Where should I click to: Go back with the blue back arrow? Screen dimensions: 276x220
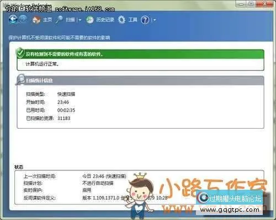coord(13,19)
